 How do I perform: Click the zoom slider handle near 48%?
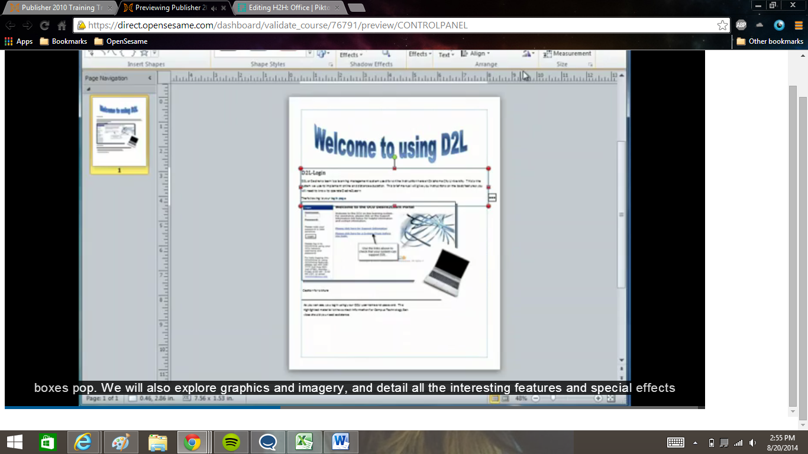pyautogui.click(x=554, y=399)
